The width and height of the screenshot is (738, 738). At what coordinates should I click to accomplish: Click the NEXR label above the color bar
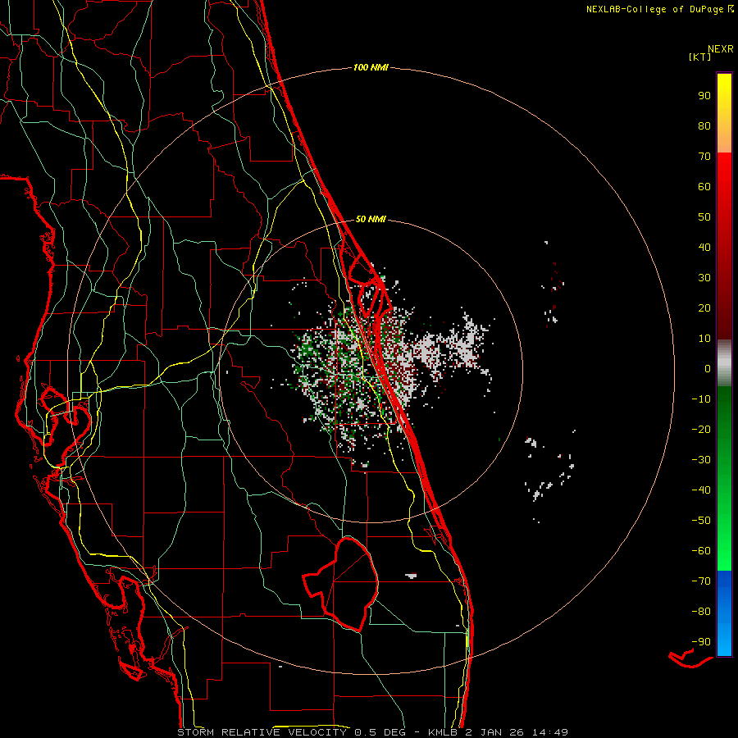point(721,48)
